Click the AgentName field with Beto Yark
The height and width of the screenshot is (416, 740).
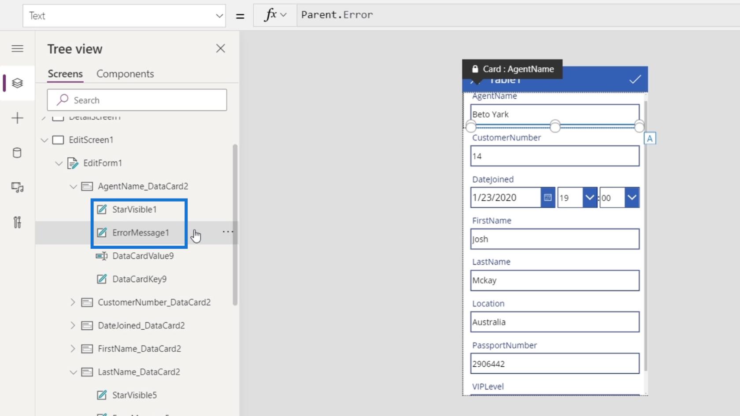click(555, 114)
